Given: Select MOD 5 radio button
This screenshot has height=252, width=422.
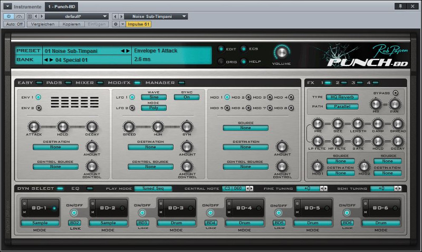Looking at the screenshot, I should coord(227,108).
